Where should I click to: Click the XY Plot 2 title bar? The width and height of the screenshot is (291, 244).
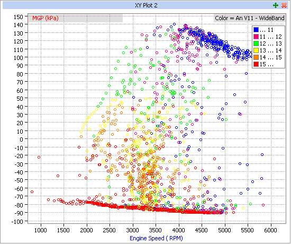(146, 5)
